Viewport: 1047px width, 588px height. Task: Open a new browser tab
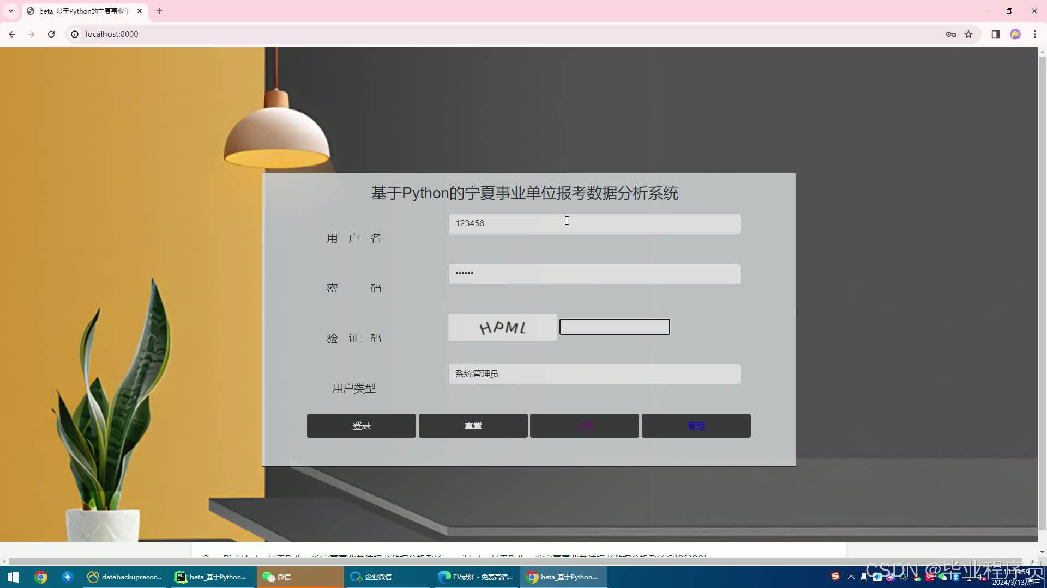[x=159, y=11]
